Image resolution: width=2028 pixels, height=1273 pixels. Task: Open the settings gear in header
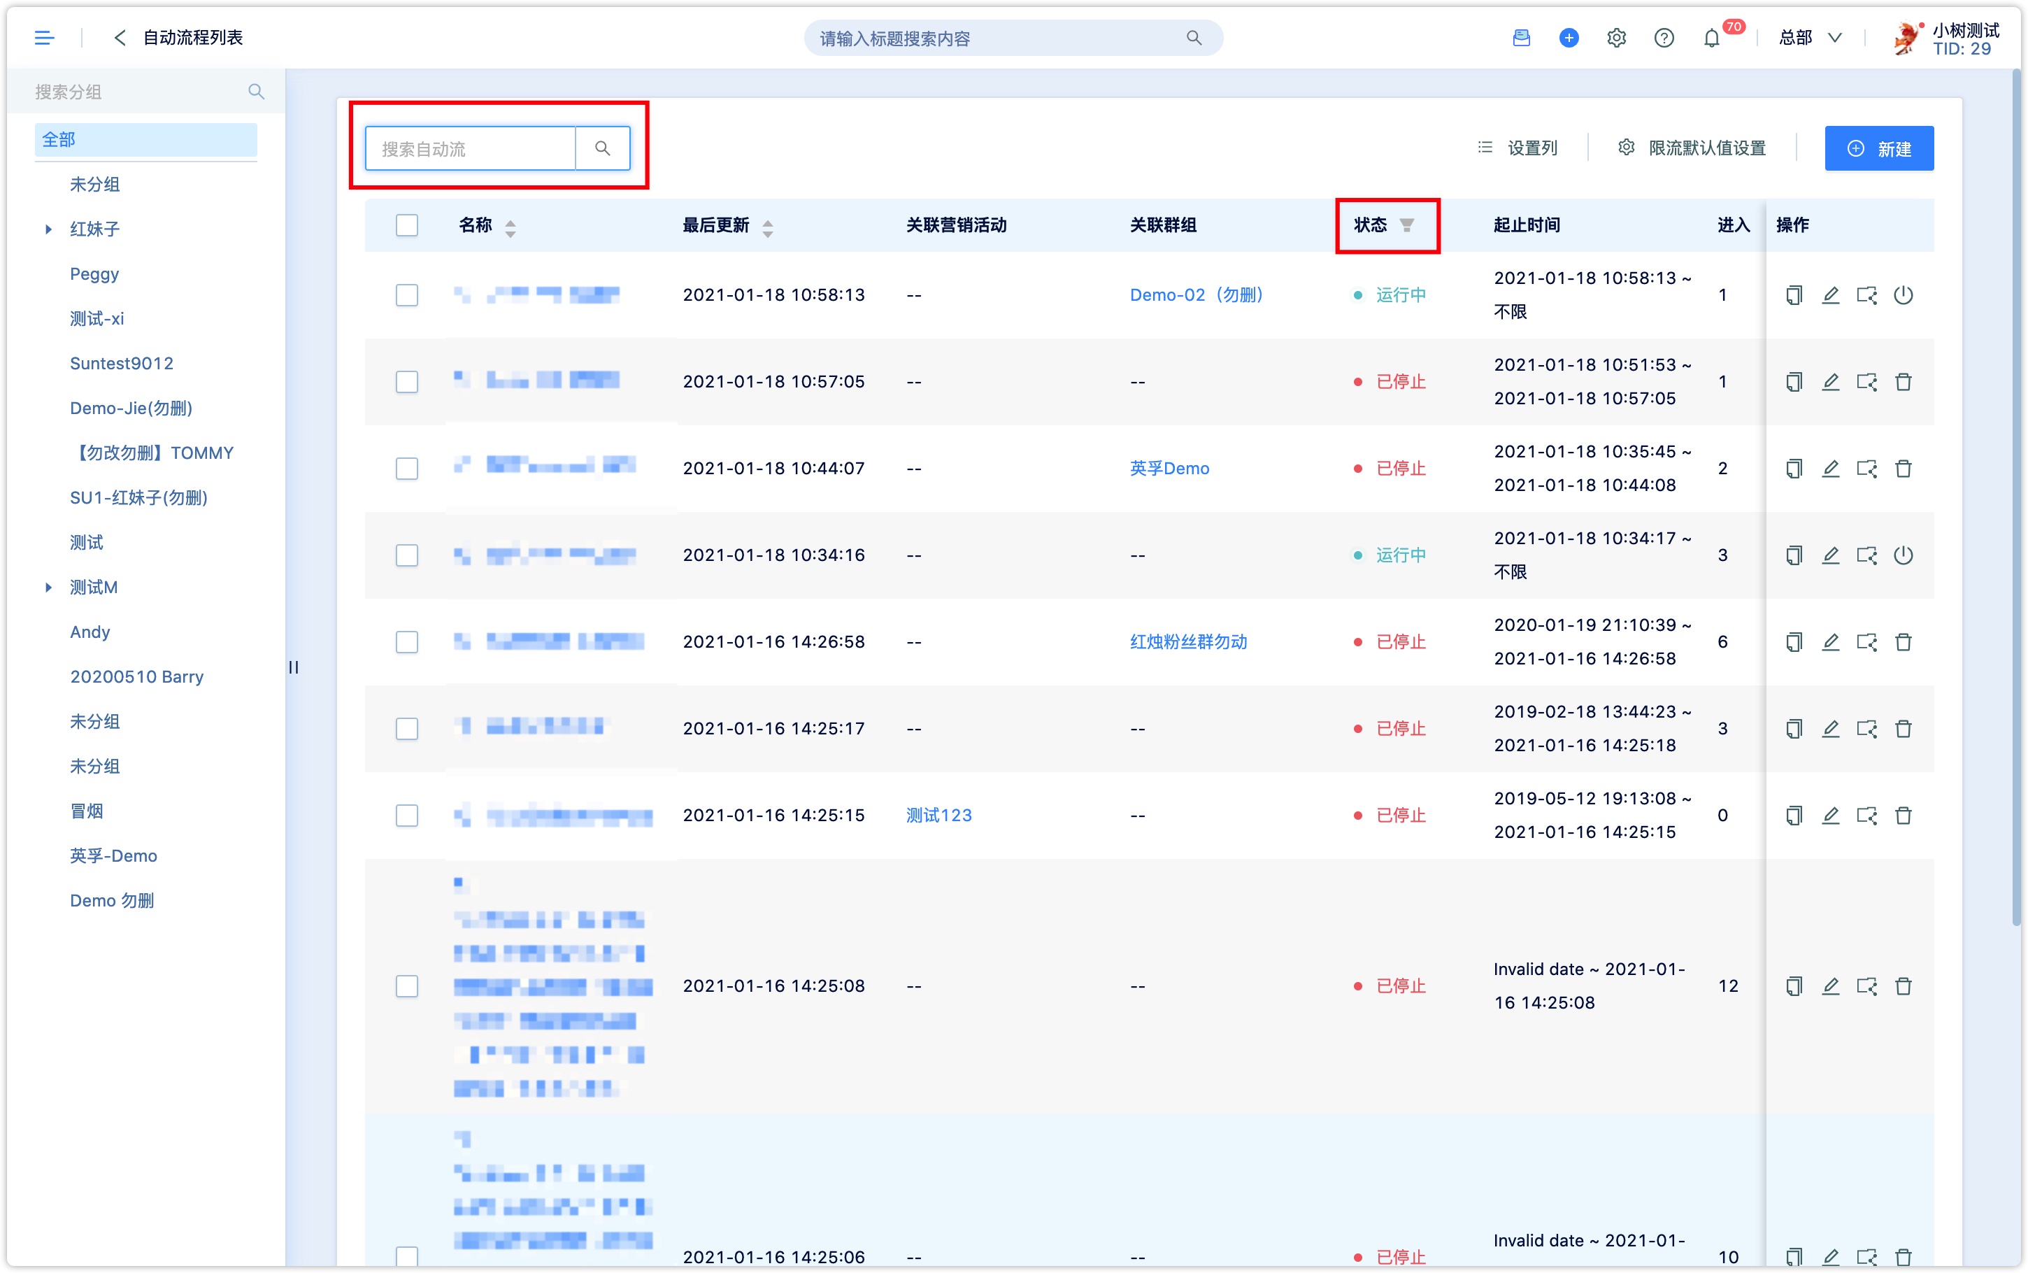[1615, 38]
